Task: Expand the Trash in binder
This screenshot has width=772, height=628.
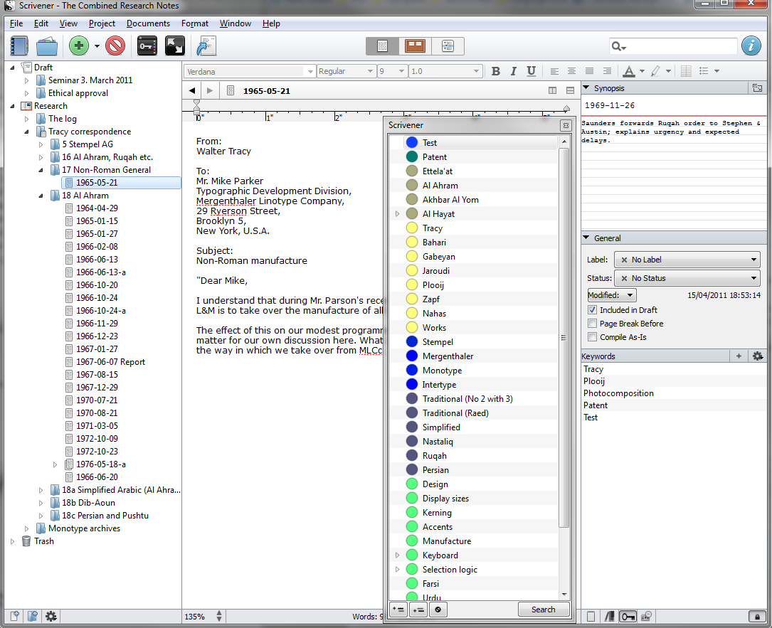Action: pos(13,541)
